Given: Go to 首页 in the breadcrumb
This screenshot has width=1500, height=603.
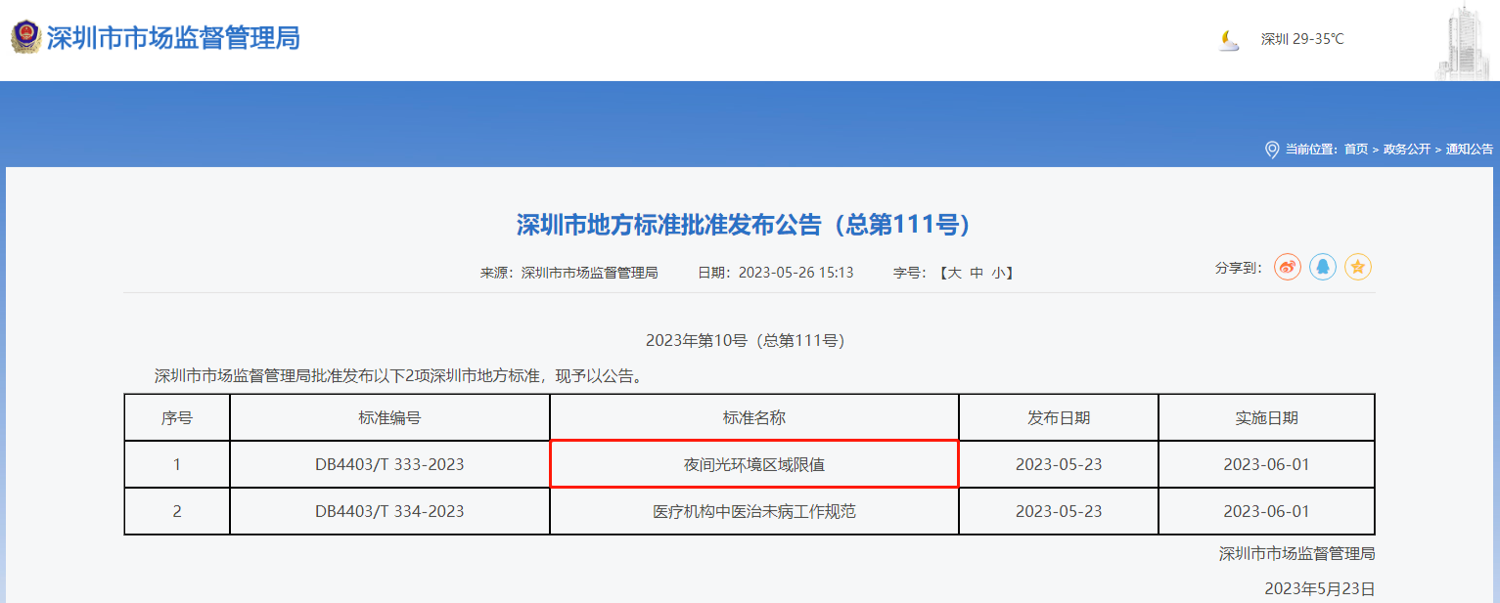Looking at the screenshot, I should [x=1355, y=150].
